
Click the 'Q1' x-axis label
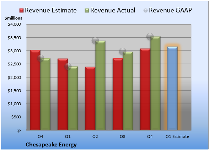(x=68, y=136)
